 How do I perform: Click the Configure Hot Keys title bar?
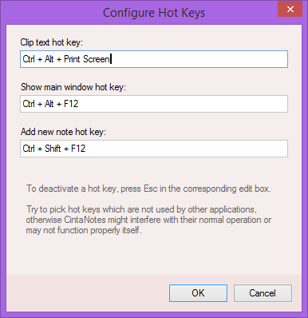click(154, 13)
